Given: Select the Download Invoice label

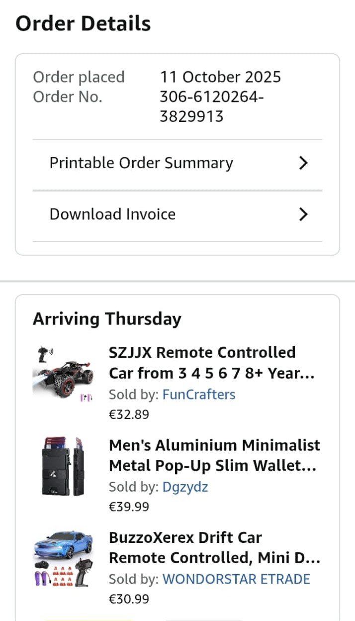Looking at the screenshot, I should pos(112,214).
